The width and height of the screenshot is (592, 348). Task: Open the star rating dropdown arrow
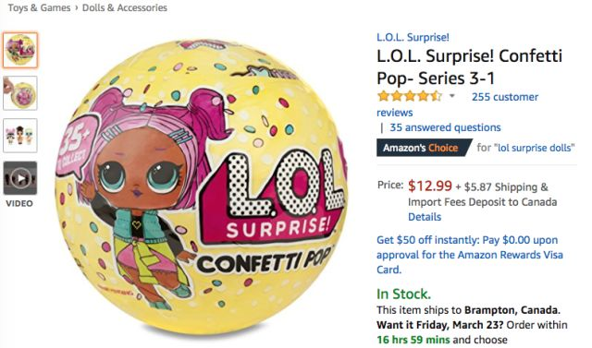pos(452,96)
